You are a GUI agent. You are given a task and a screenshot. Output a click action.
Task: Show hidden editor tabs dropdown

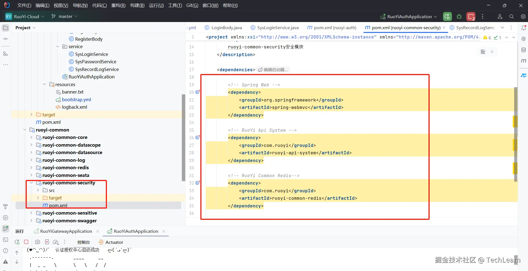click(x=502, y=28)
